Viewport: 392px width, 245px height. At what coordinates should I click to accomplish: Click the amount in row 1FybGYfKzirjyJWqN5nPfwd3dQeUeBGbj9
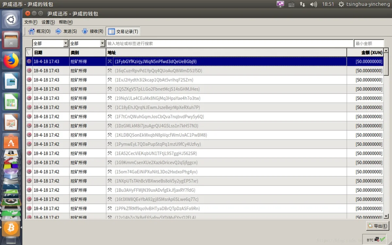pos(369,61)
